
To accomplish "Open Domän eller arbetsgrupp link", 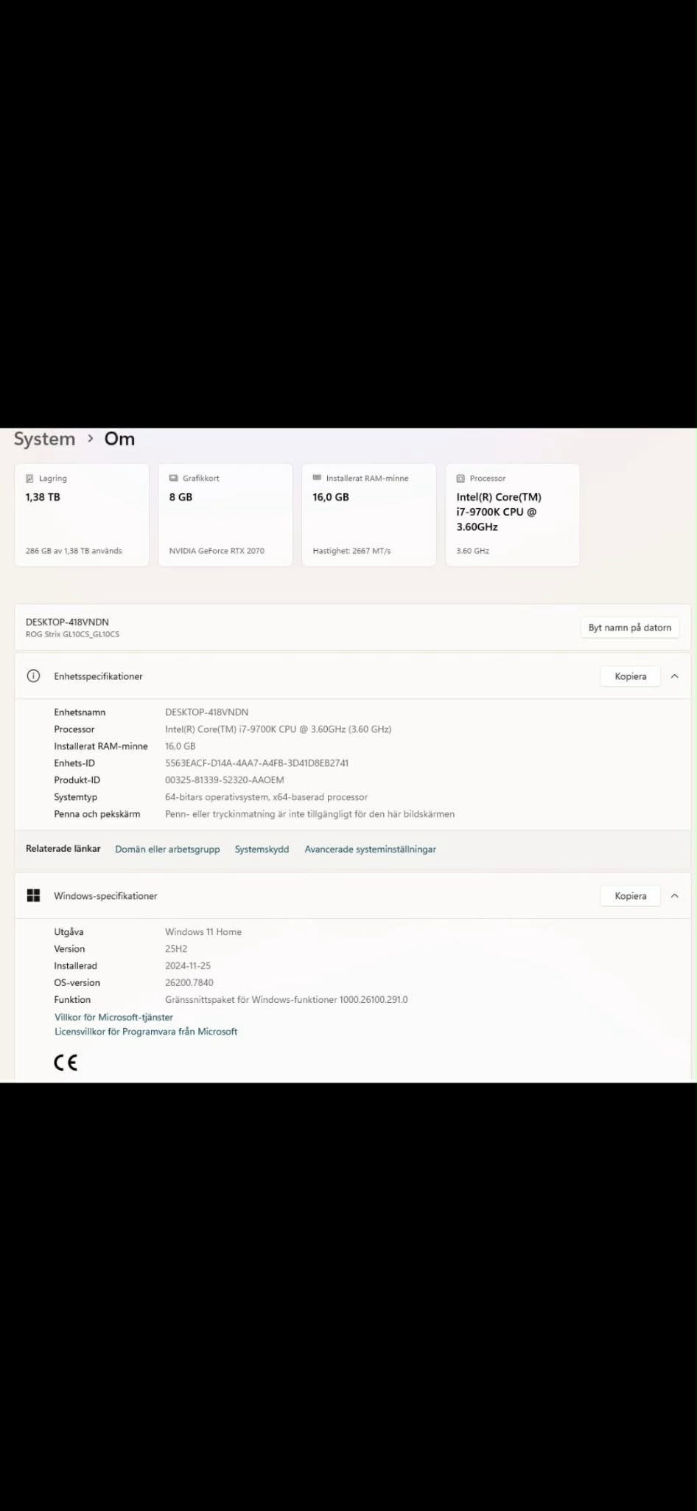I will (167, 850).
